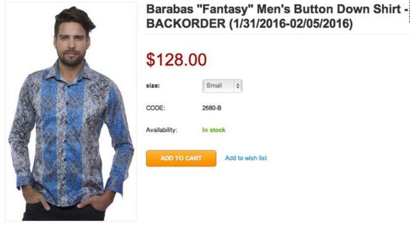The image size is (410, 225).
Task: Select the $128.00 price text
Action: point(176,60)
